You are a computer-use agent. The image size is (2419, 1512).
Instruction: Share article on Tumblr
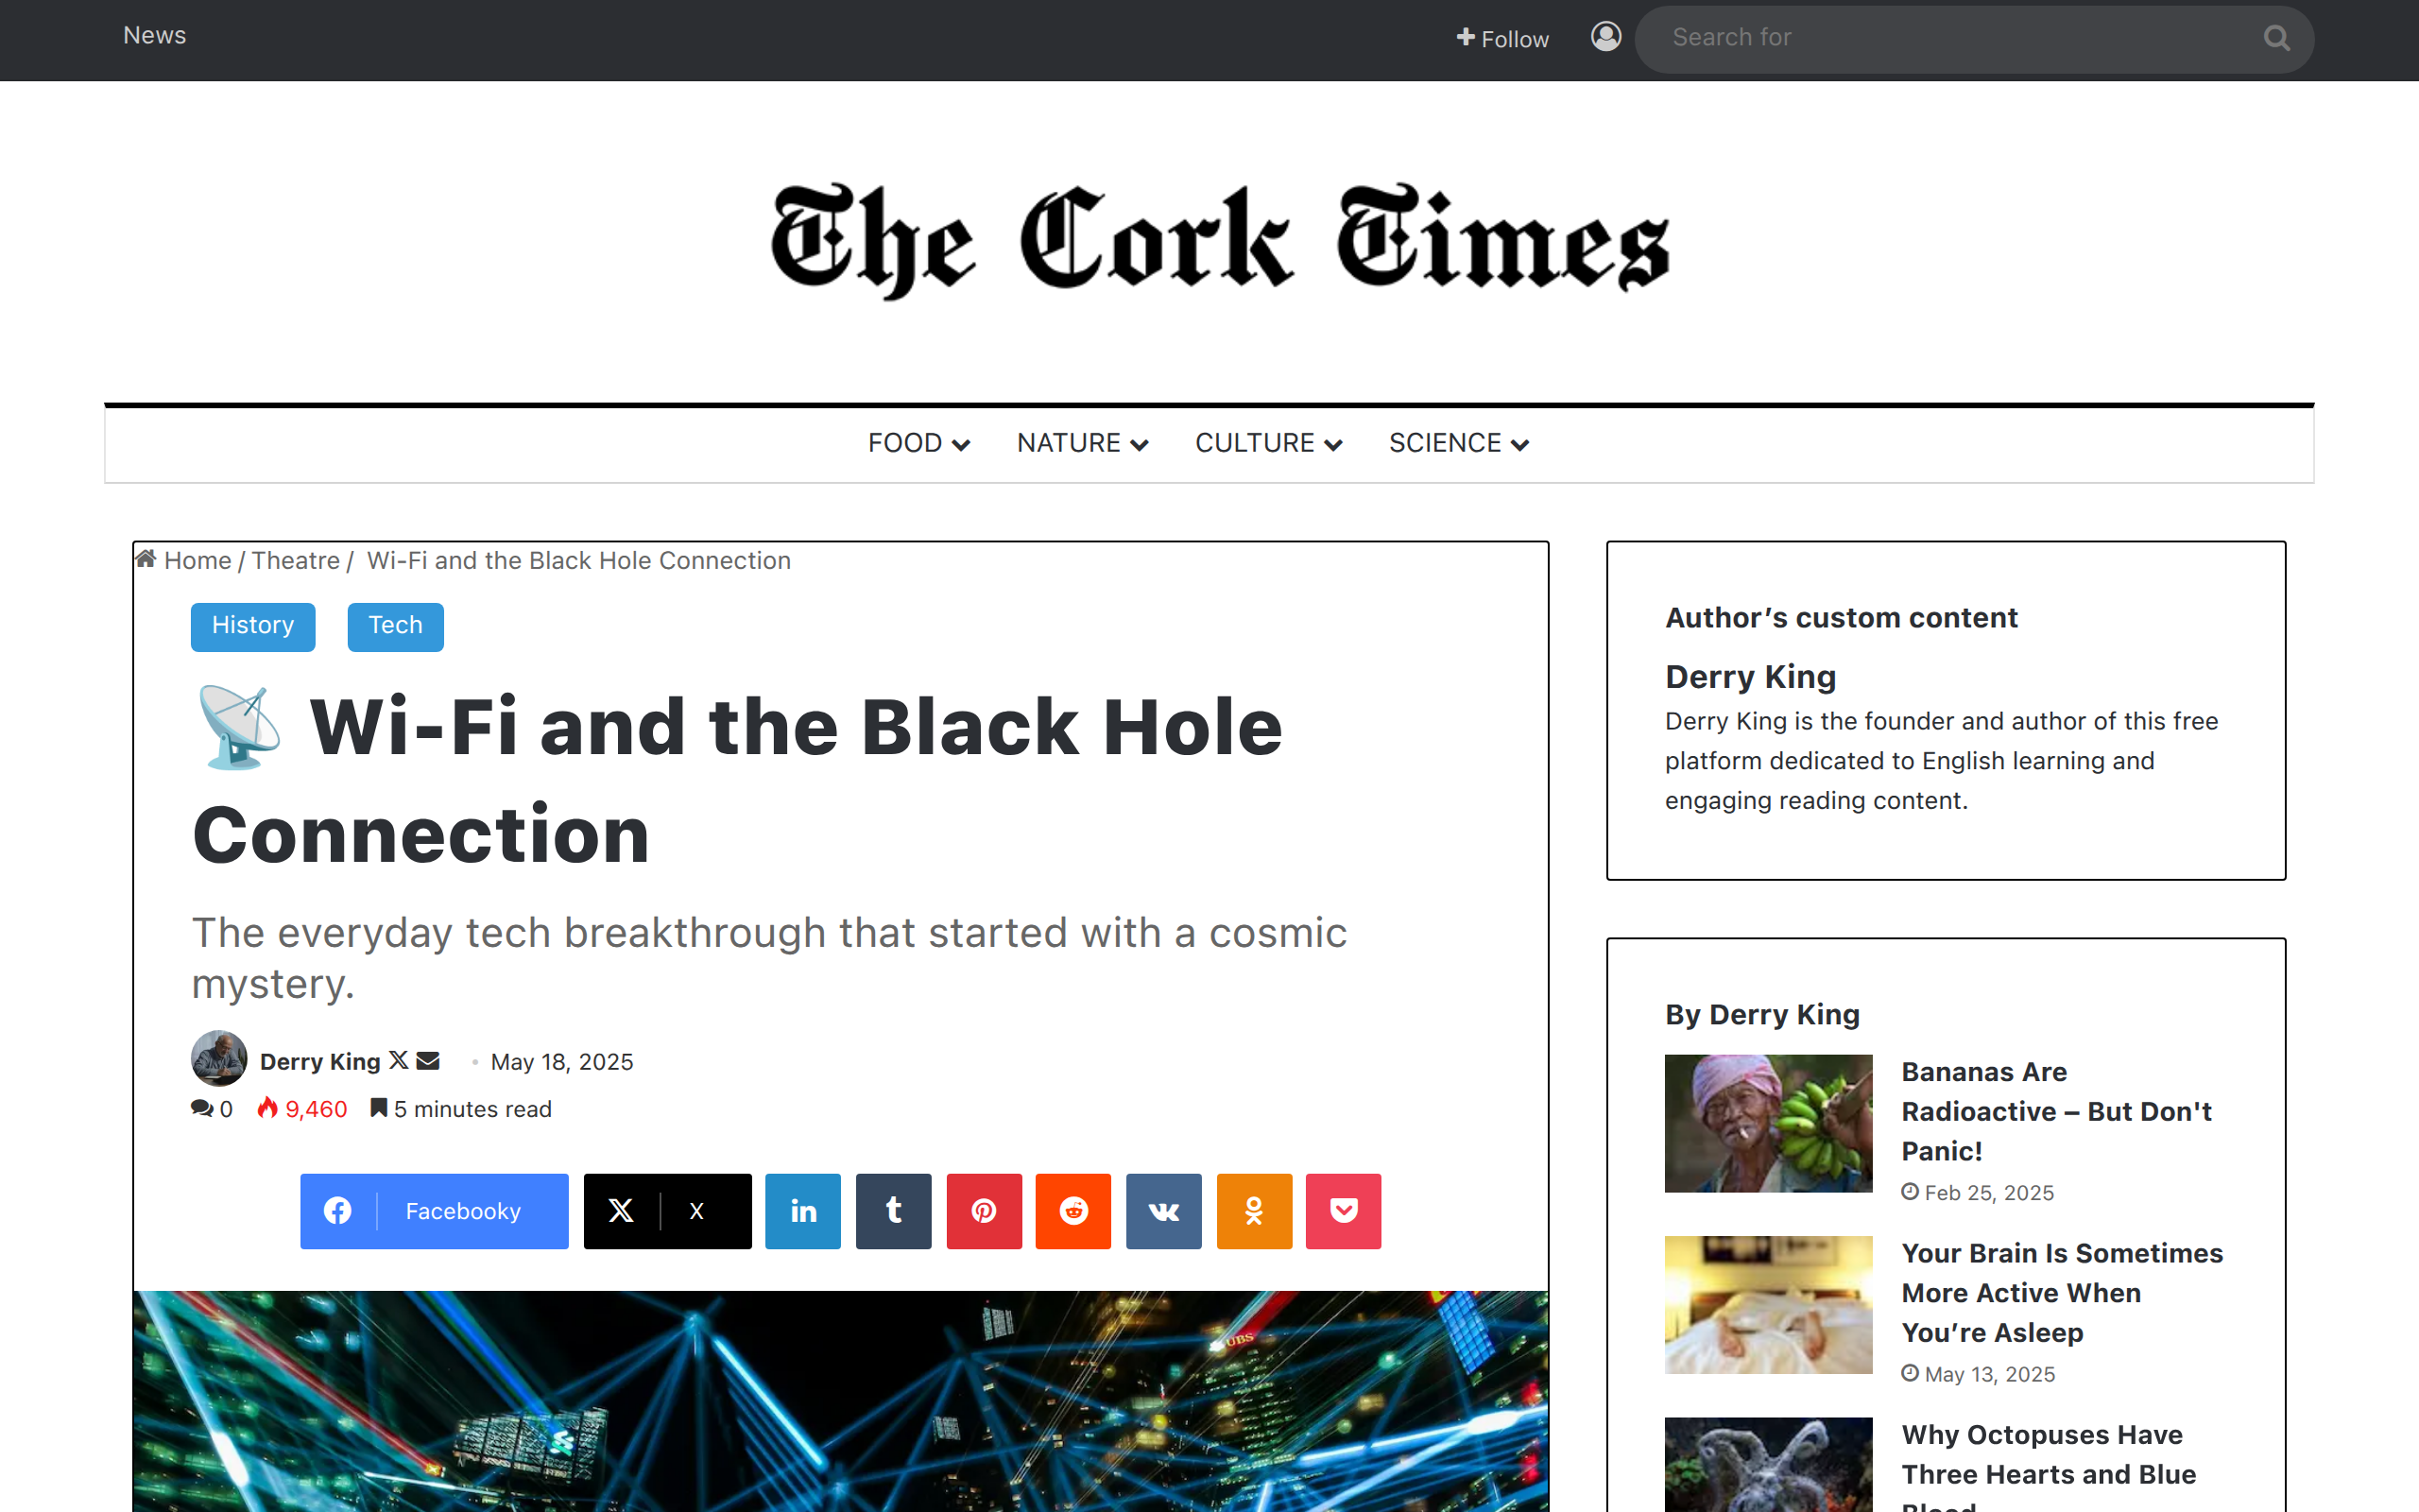click(x=894, y=1211)
